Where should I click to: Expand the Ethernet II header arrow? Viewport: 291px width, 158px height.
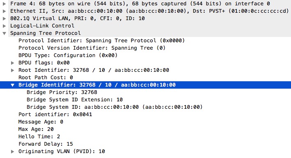4,11
